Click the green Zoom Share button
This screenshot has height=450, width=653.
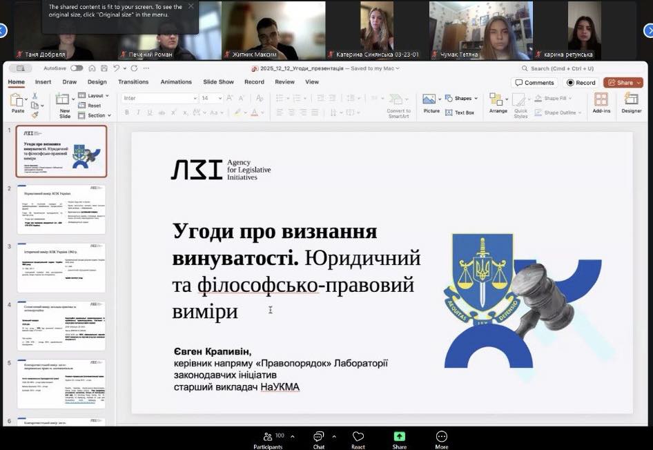point(400,437)
